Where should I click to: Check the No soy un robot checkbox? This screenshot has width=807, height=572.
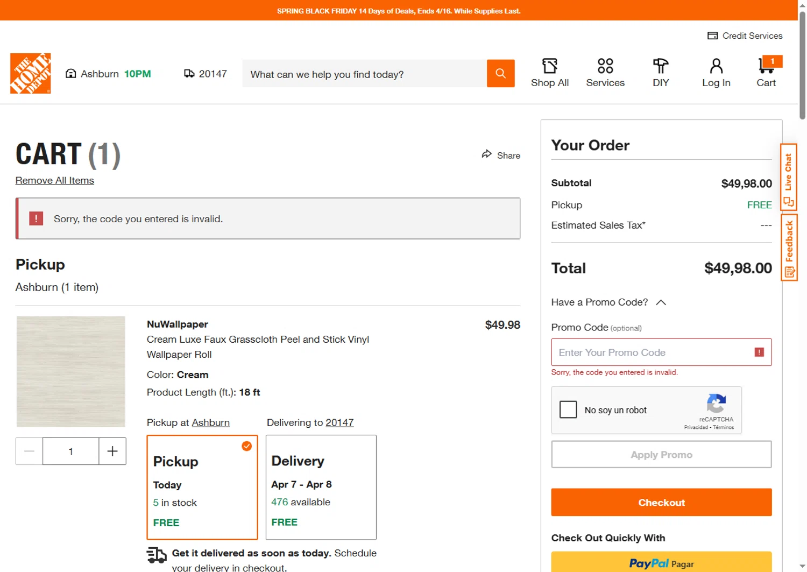[x=568, y=409]
